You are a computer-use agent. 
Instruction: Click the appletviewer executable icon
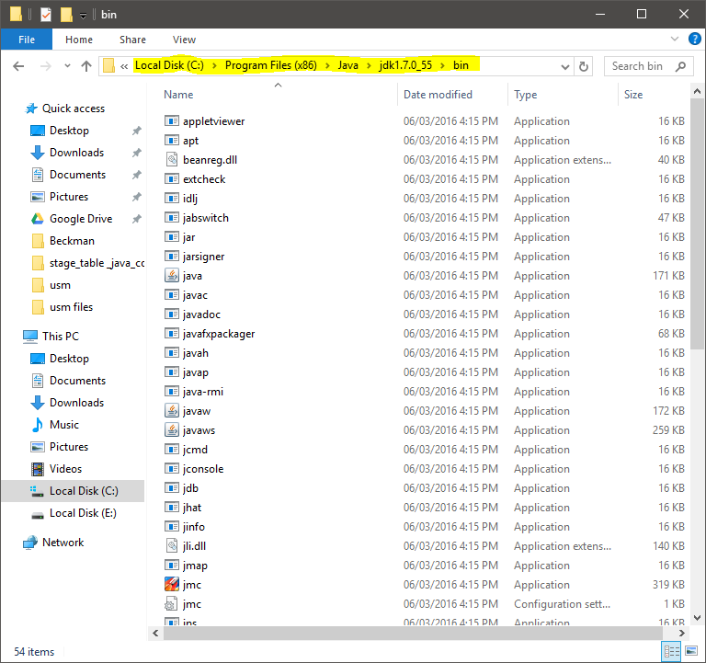point(172,121)
